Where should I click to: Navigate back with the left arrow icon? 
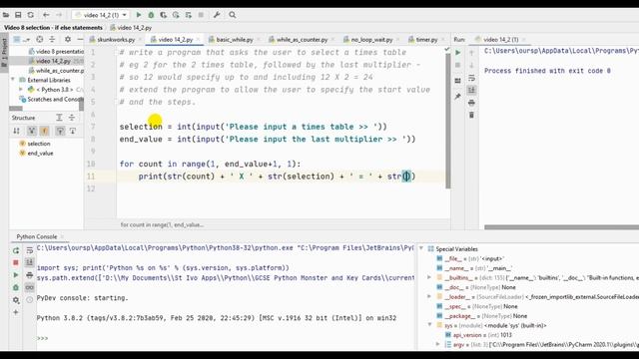pyautogui.click(x=46, y=15)
